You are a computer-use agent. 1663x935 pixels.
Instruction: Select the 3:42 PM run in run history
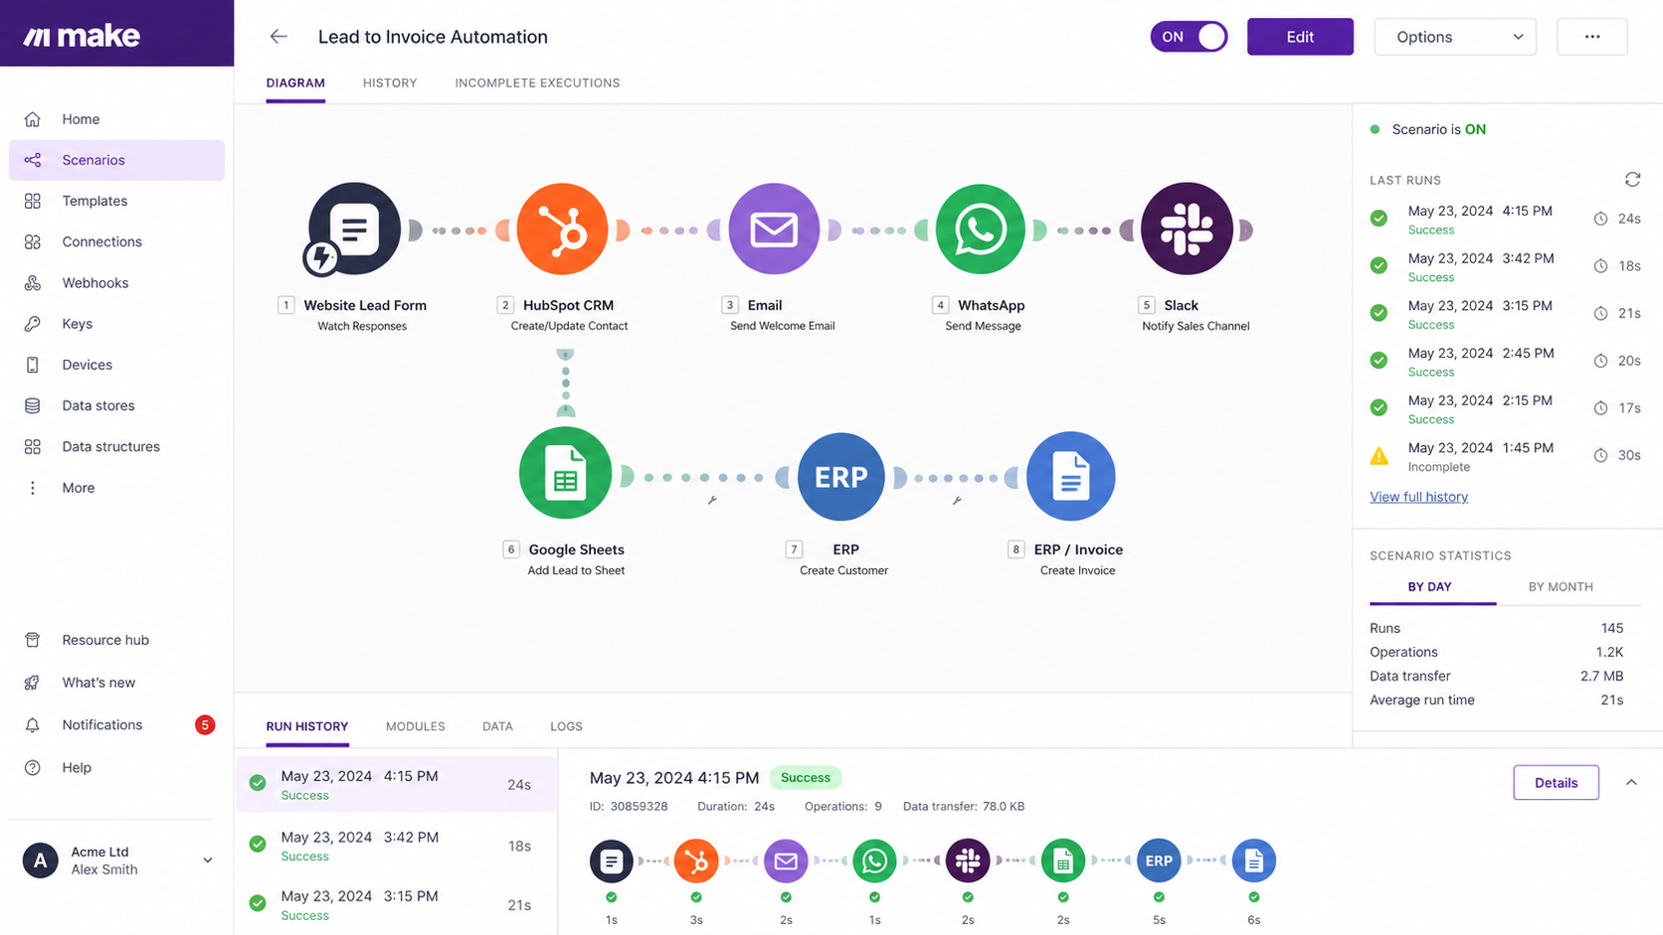point(396,846)
